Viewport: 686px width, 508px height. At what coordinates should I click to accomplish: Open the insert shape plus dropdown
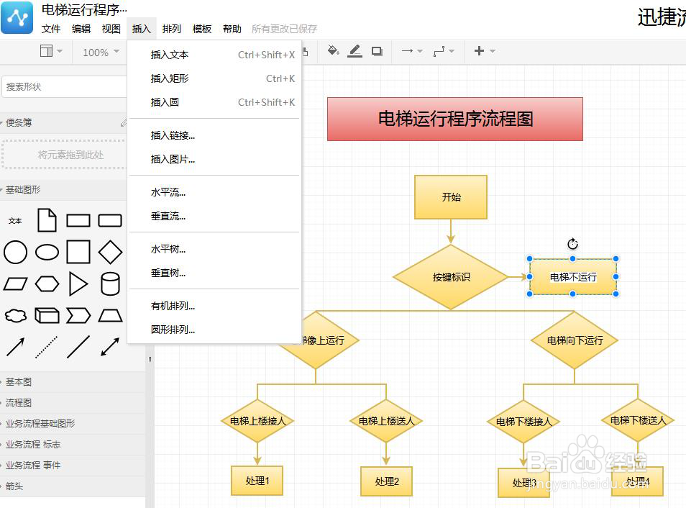(x=483, y=51)
